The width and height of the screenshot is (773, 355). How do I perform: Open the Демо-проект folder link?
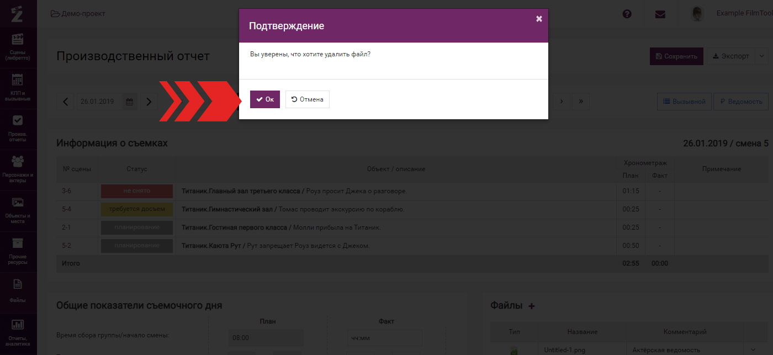78,14
